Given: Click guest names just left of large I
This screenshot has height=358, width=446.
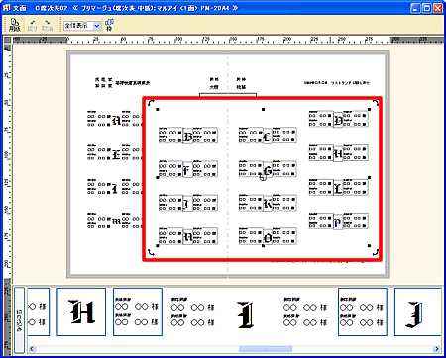Looking at the screenshot, I should pyautogui.click(x=193, y=312).
